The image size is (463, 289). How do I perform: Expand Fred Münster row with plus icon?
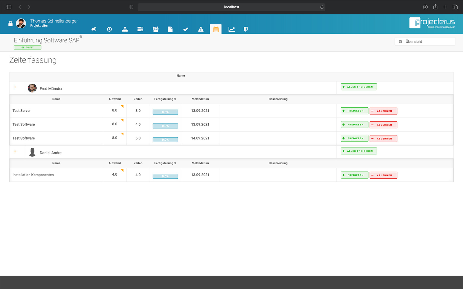[x=15, y=87]
